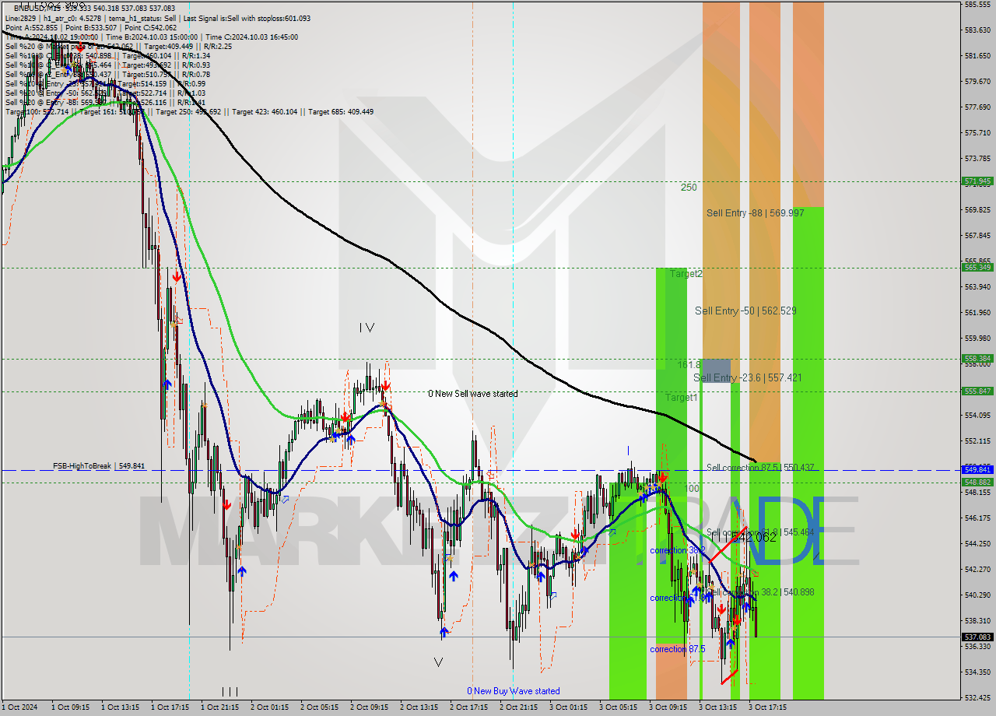The height and width of the screenshot is (716, 996).
Task: Select the '0 New Buy Wave started' annotation
Action: click(x=513, y=691)
